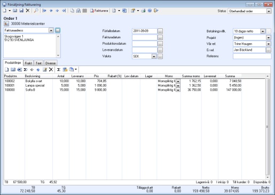Viewport: 275px width, 195px height.
Task: Open dropdown arrow at end of lines toolbar
Action: (x=76, y=69)
